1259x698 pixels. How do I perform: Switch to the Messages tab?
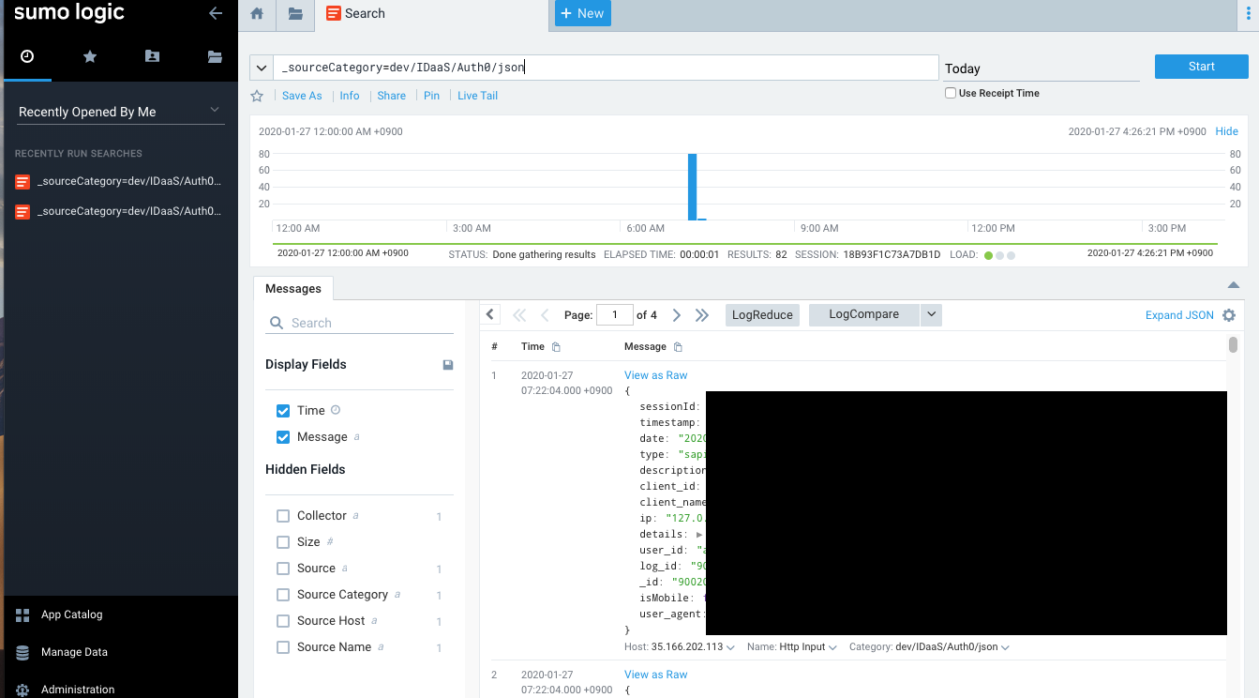(x=292, y=288)
